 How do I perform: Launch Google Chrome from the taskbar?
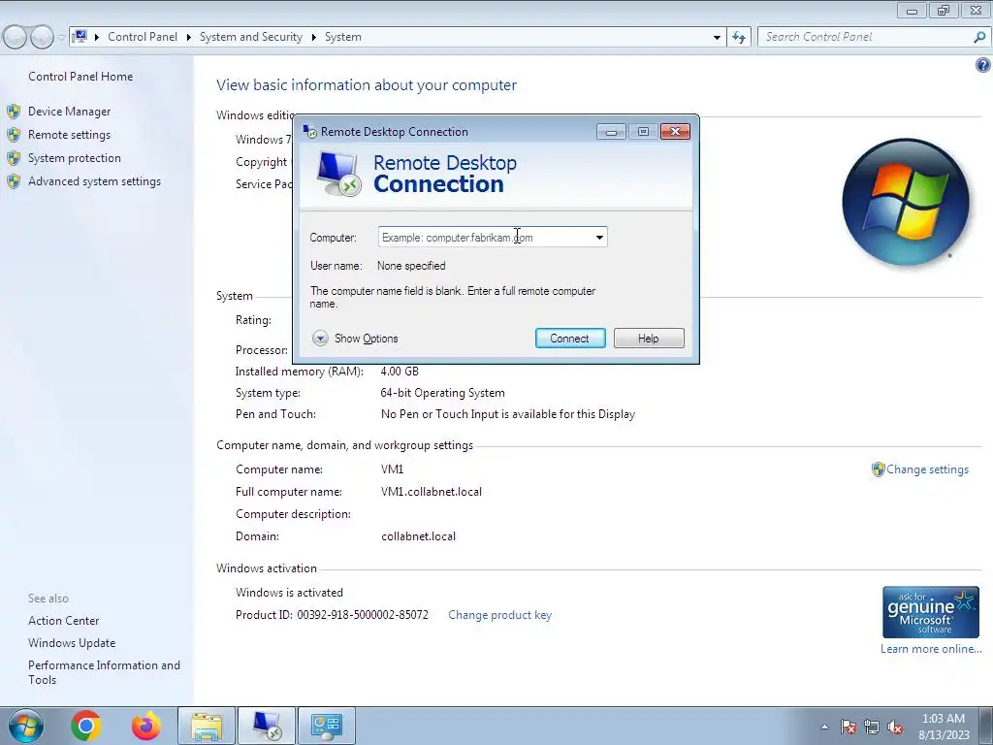(86, 726)
